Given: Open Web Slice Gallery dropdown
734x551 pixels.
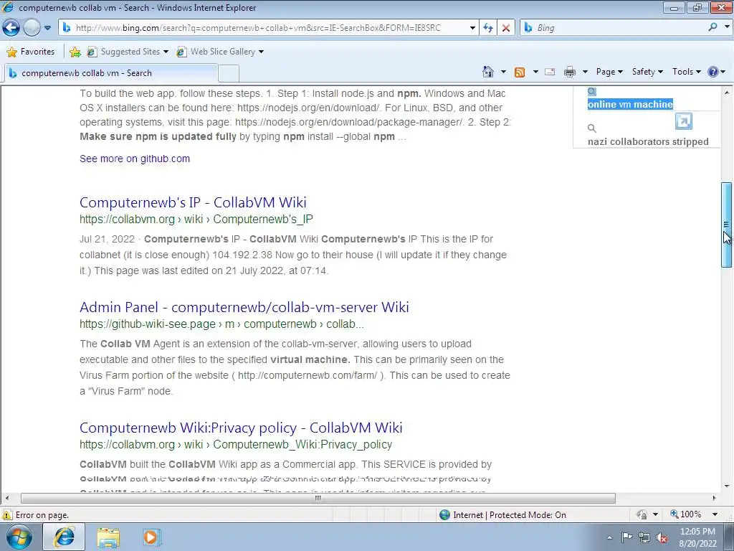Looking at the screenshot, I should point(220,52).
